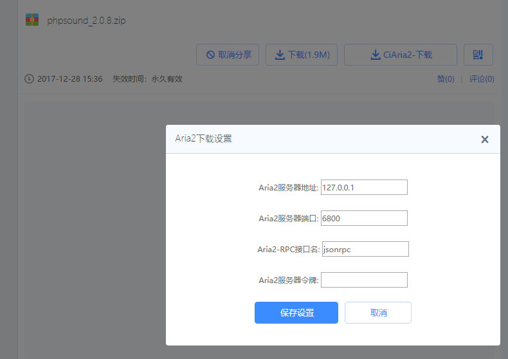
Task: Click the share date 2017-12-28 15:36
Action: (x=69, y=79)
